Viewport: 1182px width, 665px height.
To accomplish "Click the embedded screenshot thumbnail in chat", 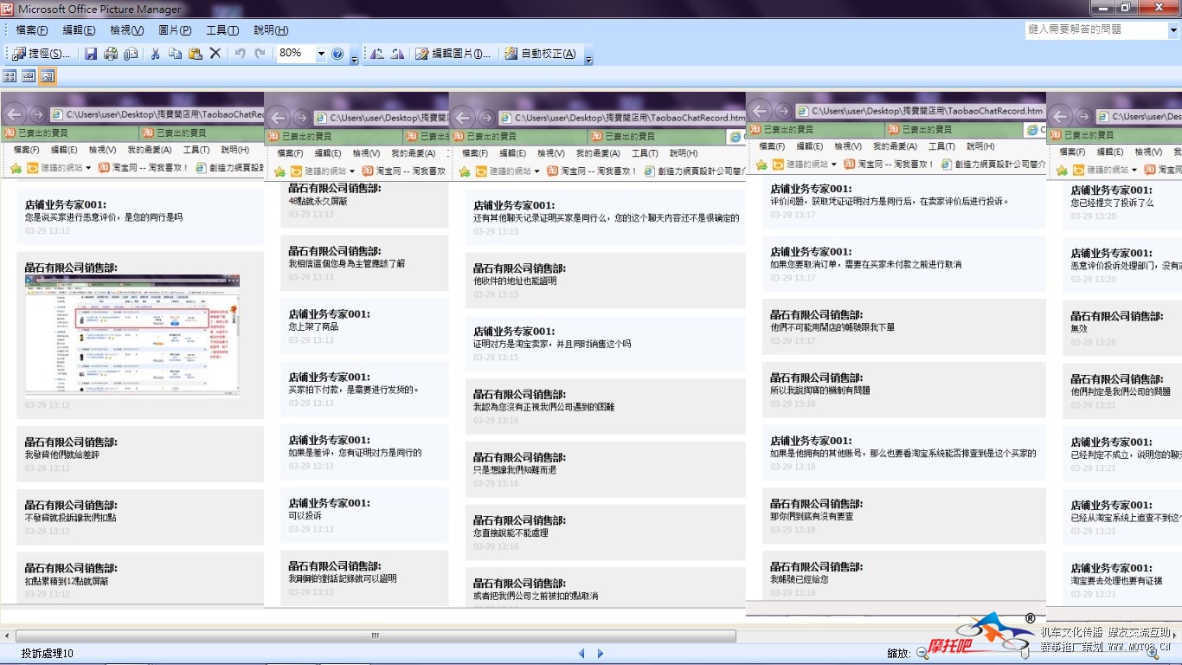I will (x=132, y=335).
